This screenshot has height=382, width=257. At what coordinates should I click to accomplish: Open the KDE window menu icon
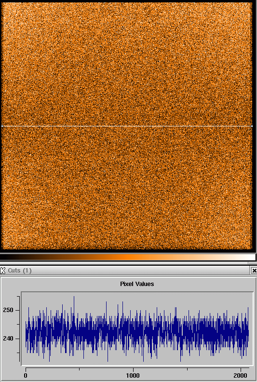[x=3, y=271]
